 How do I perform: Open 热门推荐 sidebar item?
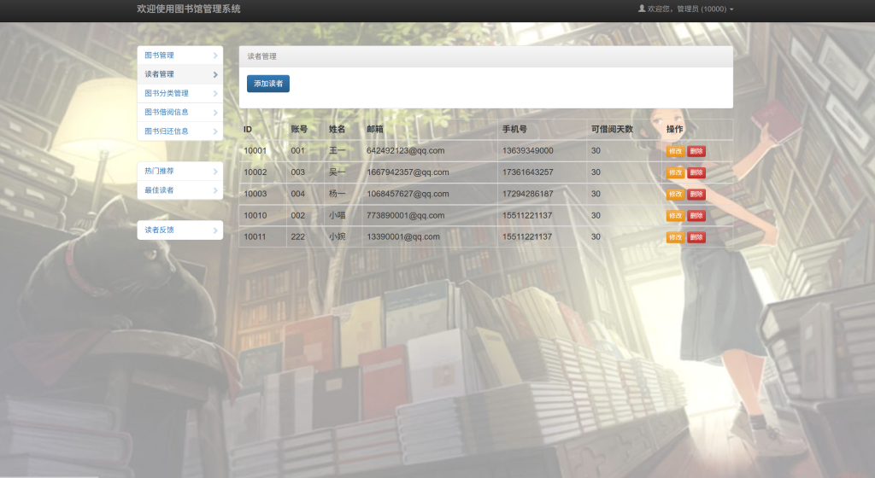click(179, 171)
